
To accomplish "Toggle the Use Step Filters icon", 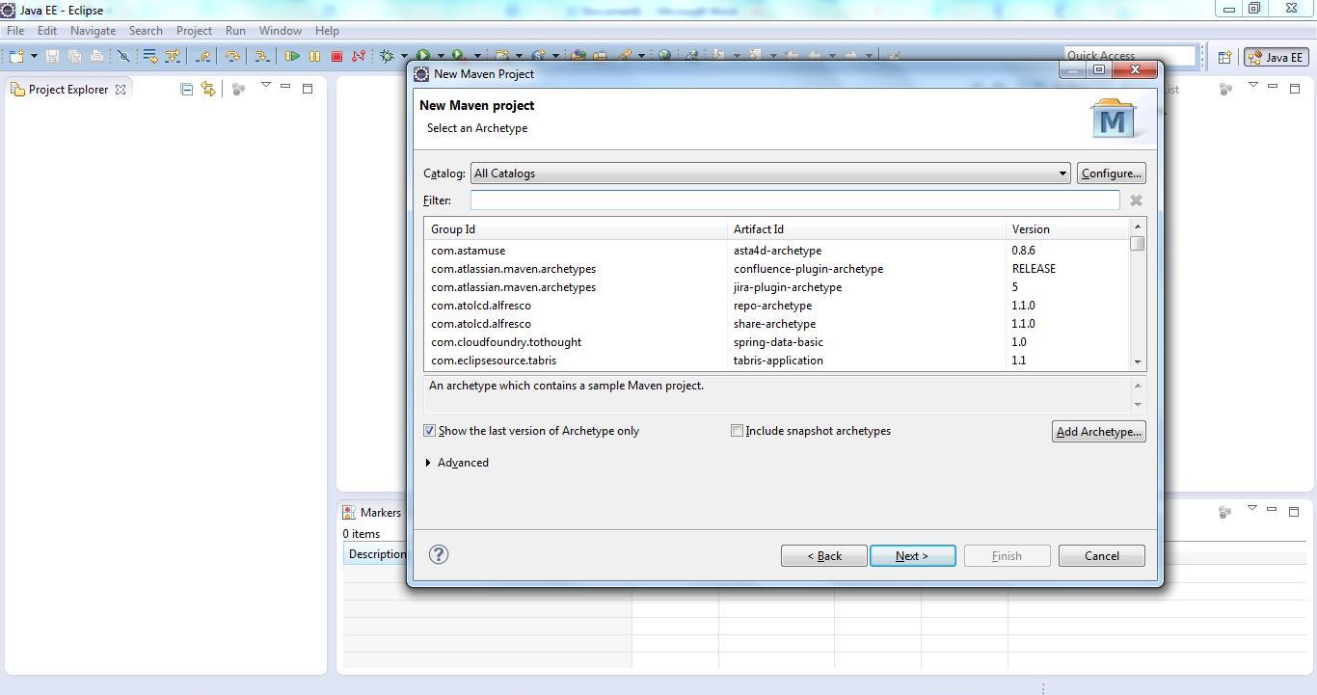I will pyautogui.click(x=173, y=56).
